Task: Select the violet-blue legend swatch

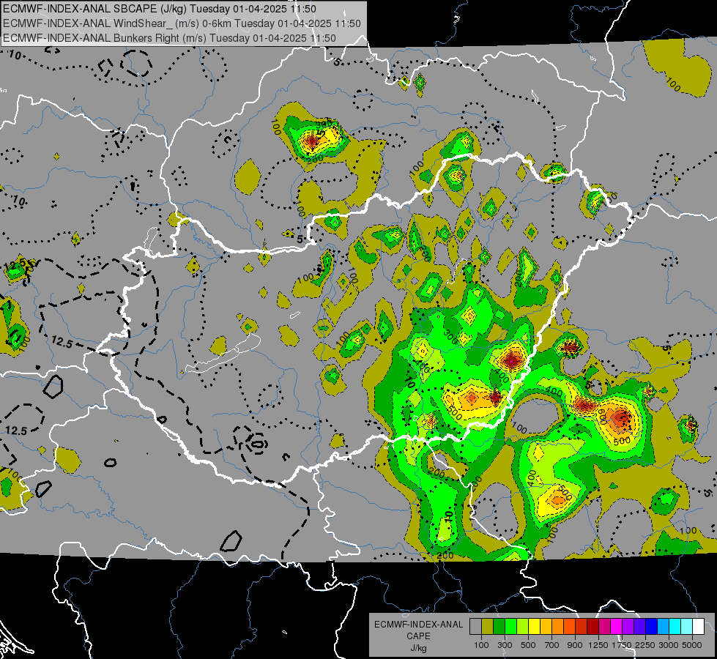Action: (639, 627)
